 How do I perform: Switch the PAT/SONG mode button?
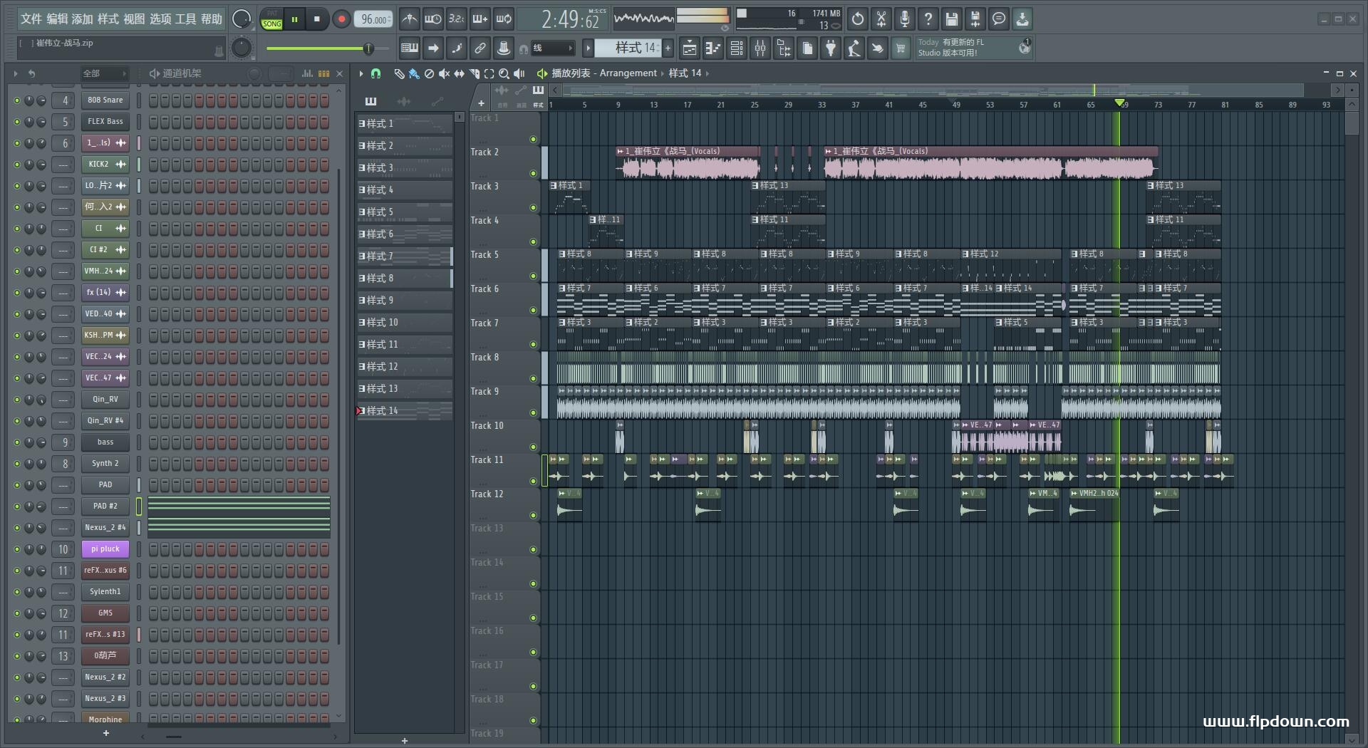pos(271,19)
